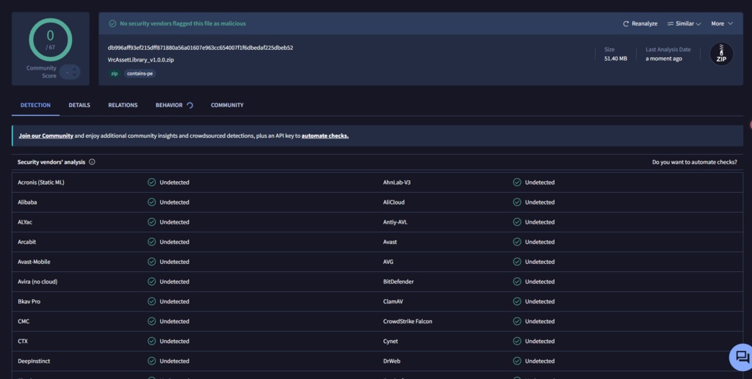Click the green check icon in the no-vendors-flagged banner
The width and height of the screenshot is (752, 379).
112,23
